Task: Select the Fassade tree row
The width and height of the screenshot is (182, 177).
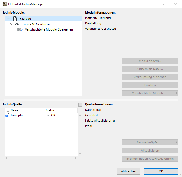Action: [43, 19]
